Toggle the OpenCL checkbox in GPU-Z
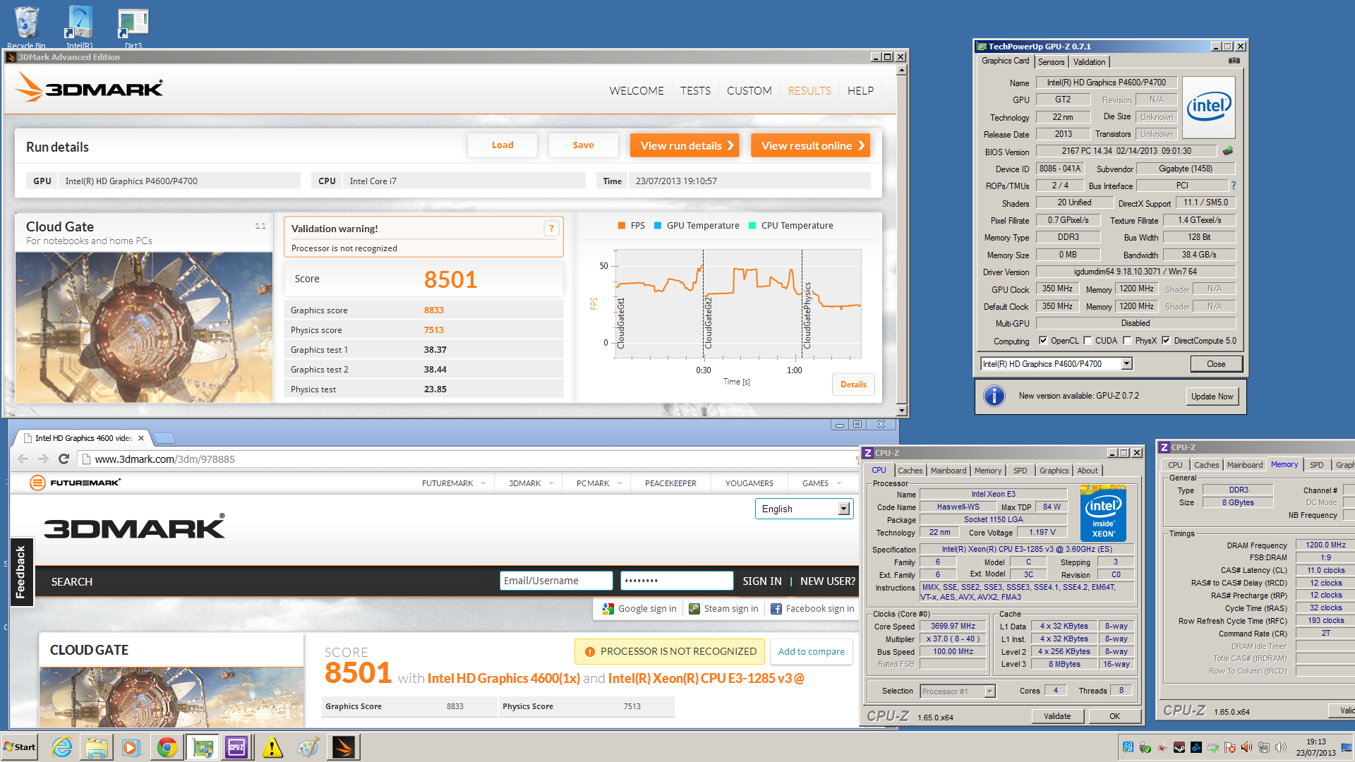The width and height of the screenshot is (1355, 762). (1043, 341)
